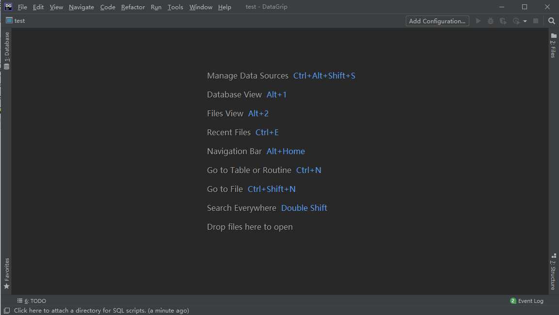This screenshot has width=559, height=315.
Task: Open the File menu
Action: click(x=22, y=7)
